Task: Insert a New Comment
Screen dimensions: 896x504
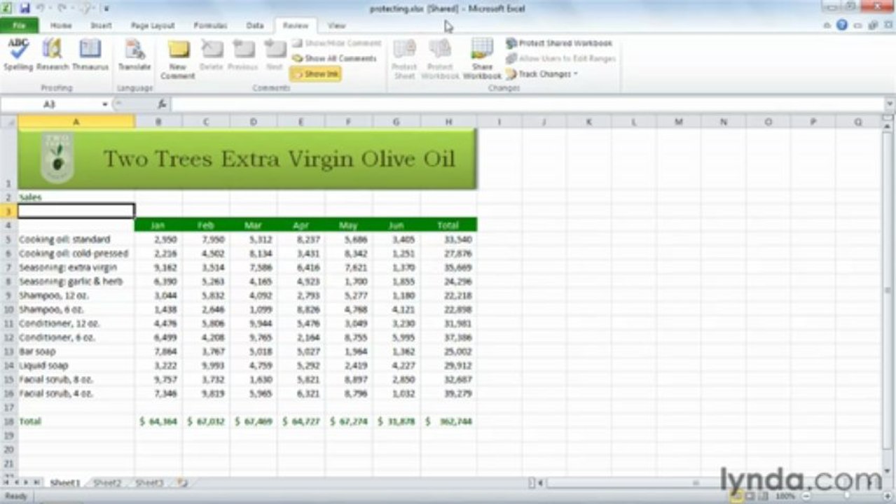Action: coord(178,59)
